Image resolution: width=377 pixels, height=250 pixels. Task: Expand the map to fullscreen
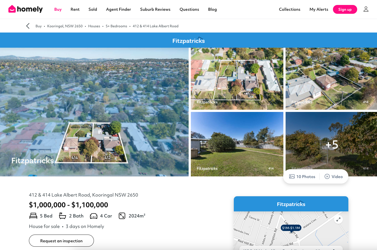[338, 219]
